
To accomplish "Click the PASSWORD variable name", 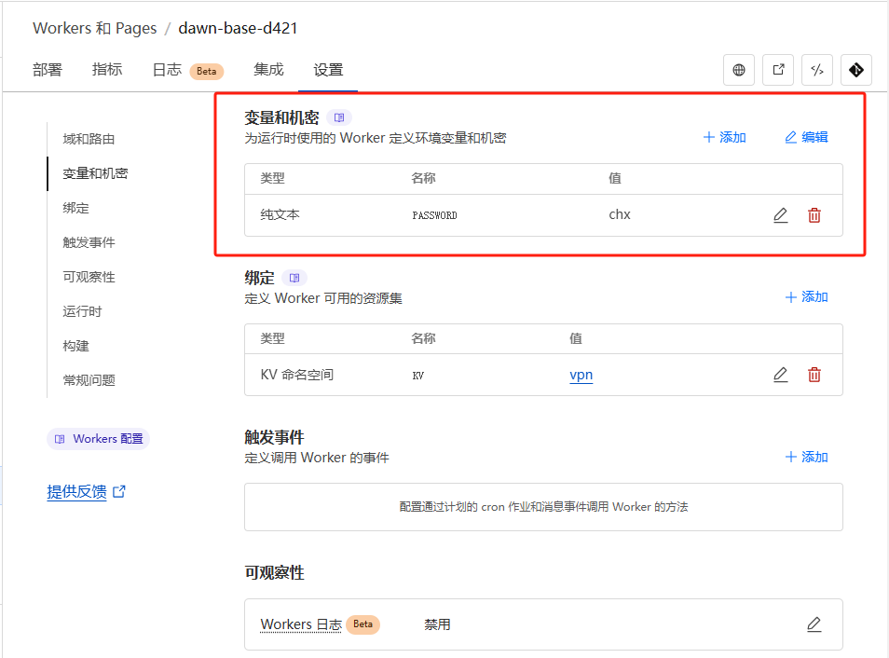I will click(x=434, y=215).
